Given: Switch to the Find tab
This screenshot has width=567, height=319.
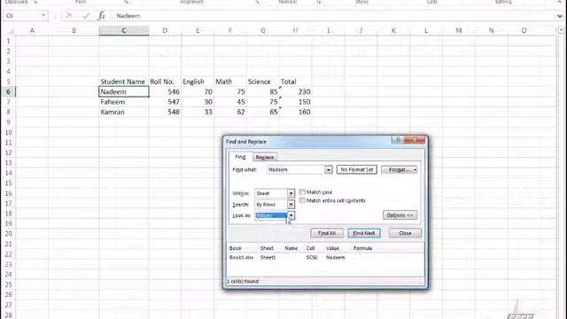Looking at the screenshot, I should [x=240, y=157].
